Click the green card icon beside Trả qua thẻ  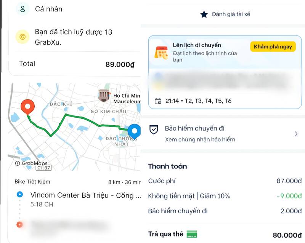(x=192, y=234)
